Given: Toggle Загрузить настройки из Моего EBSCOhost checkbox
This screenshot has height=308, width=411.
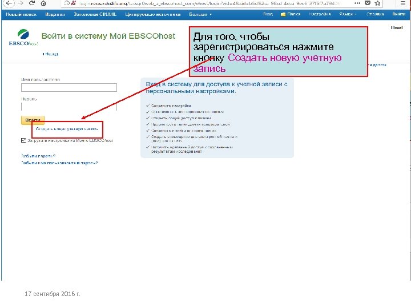Looking at the screenshot, I should coord(23,140).
